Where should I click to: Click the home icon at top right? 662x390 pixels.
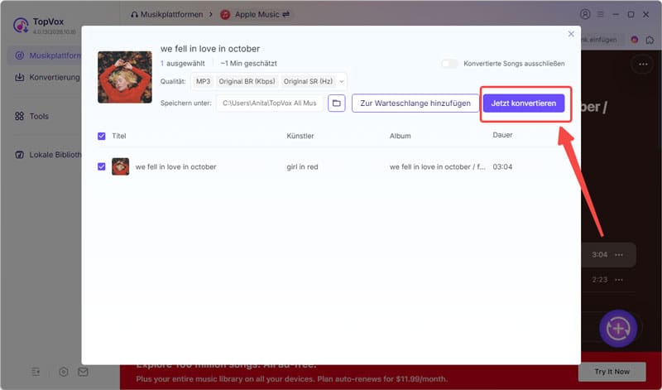650,40
